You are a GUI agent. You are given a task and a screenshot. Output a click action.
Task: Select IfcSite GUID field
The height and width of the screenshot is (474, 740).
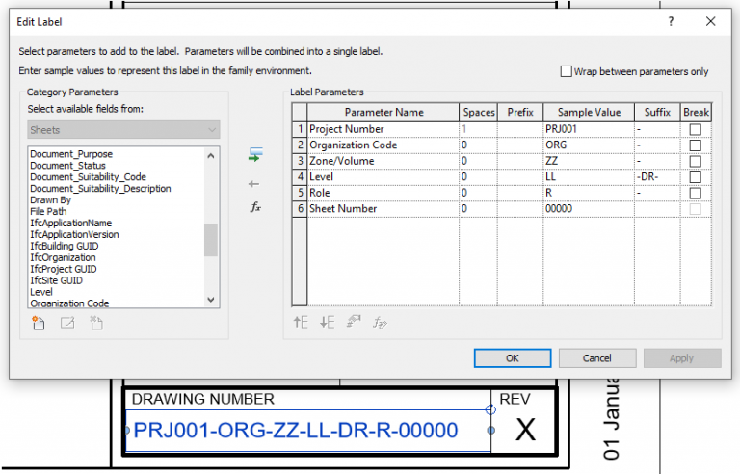coord(56,280)
